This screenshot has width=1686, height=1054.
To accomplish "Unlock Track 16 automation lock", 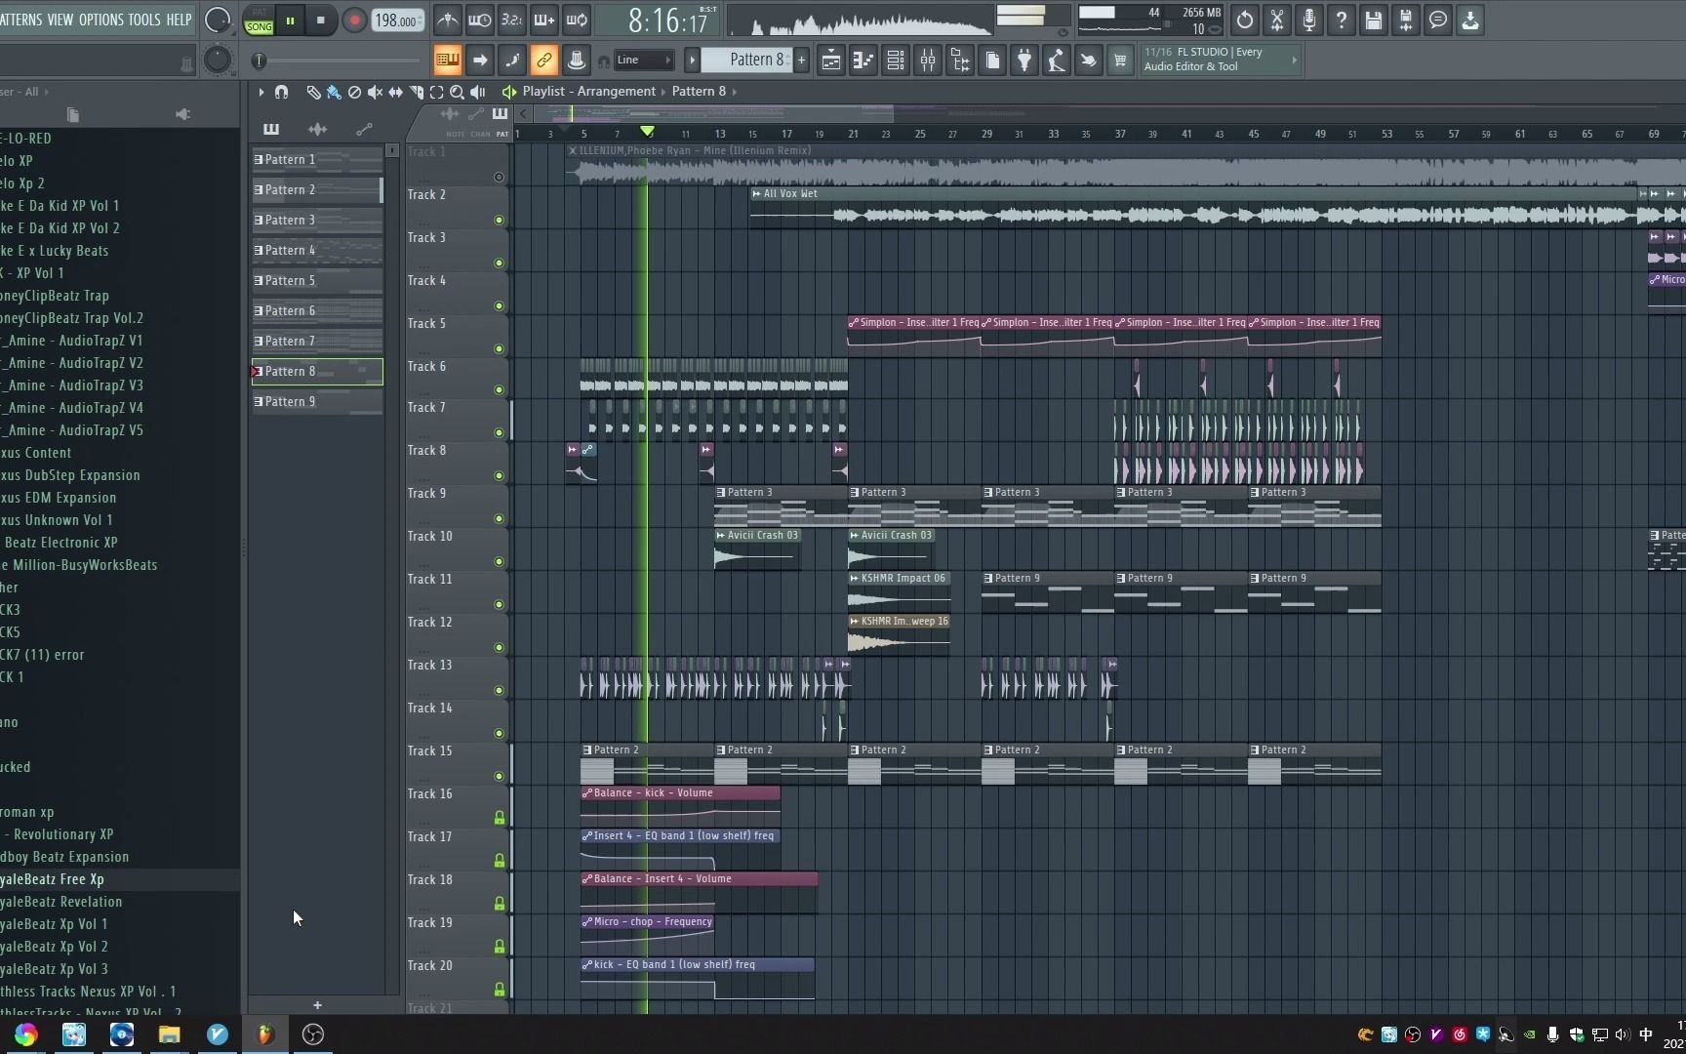I will [500, 818].
